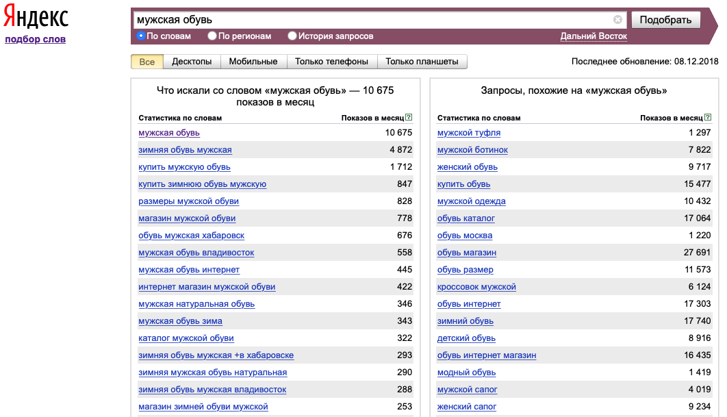
Task: Open help icon beside left 'Показов в месяц'
Action: [409, 117]
